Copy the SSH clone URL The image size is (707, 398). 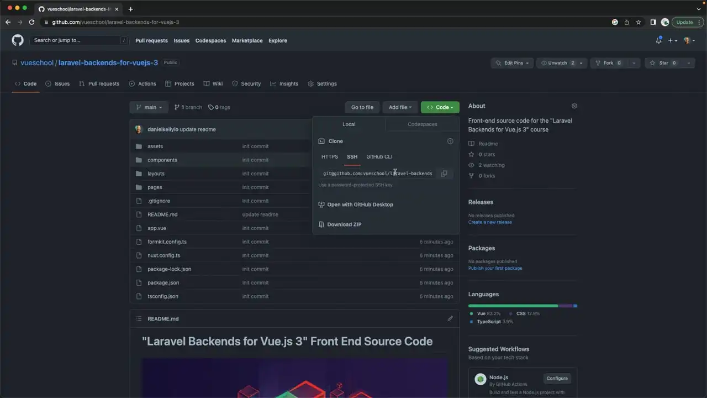point(444,174)
